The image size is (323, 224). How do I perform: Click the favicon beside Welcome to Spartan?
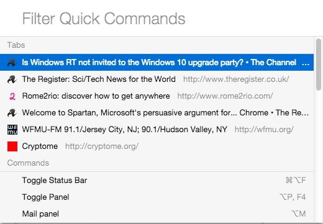point(12,113)
